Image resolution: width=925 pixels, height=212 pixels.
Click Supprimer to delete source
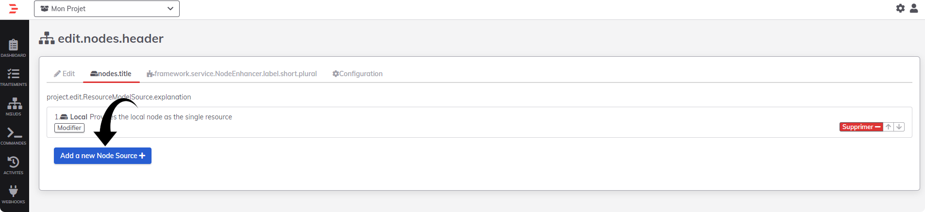click(861, 127)
